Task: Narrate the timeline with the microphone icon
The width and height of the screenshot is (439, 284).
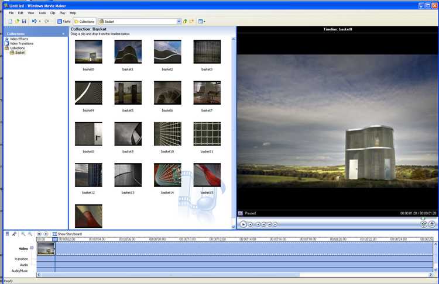Action: [x=14, y=234]
